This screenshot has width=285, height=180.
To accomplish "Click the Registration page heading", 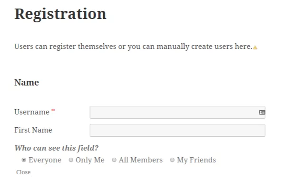I will 60,14.
